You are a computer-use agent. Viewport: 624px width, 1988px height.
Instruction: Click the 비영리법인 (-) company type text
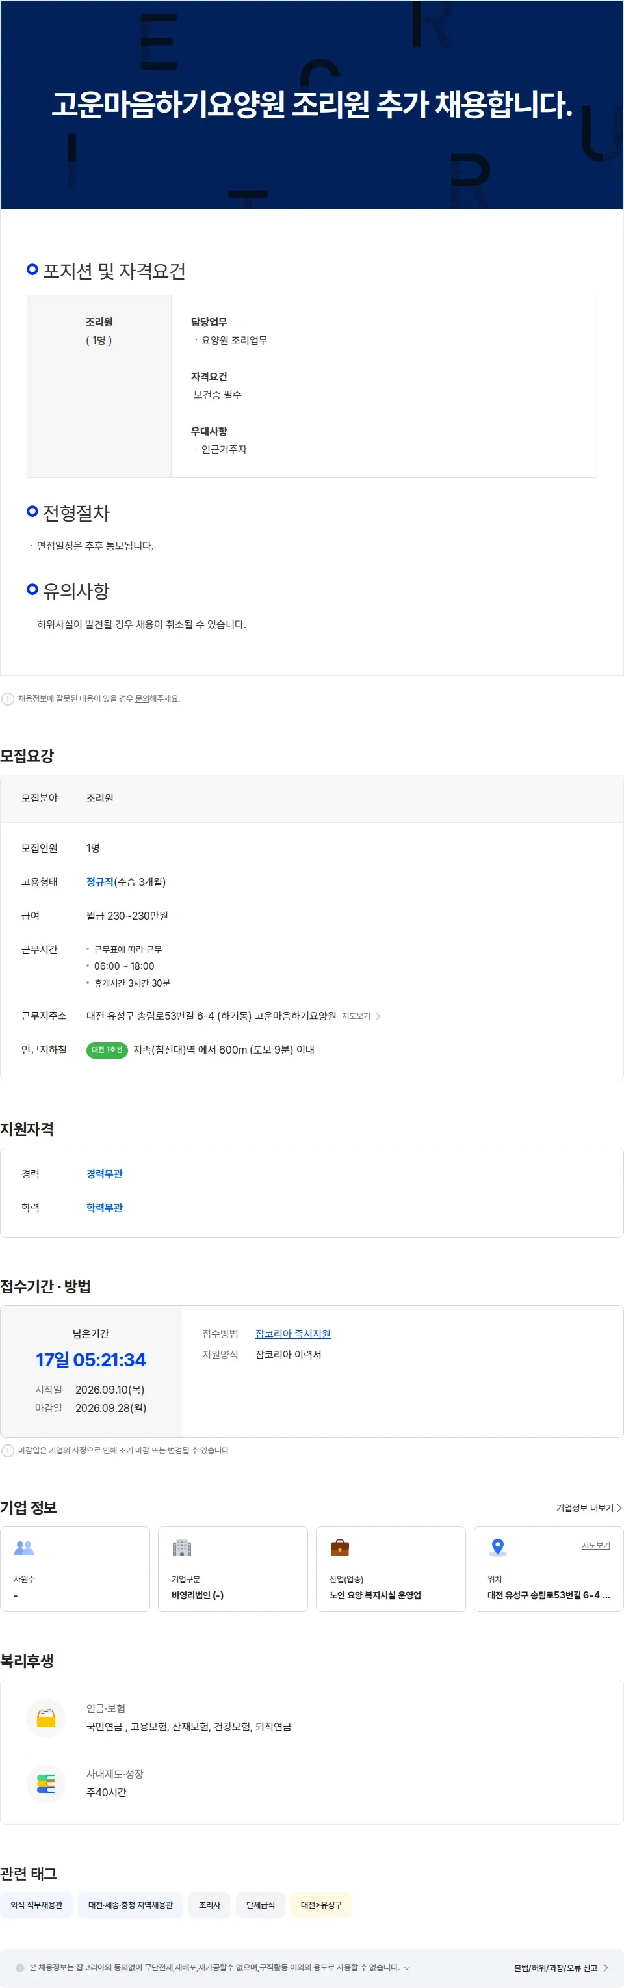click(198, 1595)
